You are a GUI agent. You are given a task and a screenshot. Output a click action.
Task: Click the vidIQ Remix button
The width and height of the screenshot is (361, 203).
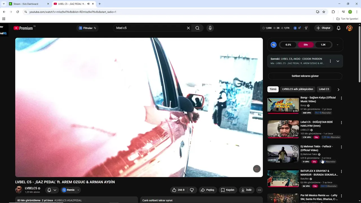[x=68, y=190]
